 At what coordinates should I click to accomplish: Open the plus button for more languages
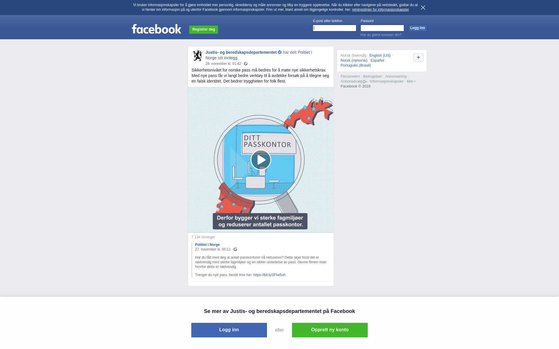(x=418, y=58)
